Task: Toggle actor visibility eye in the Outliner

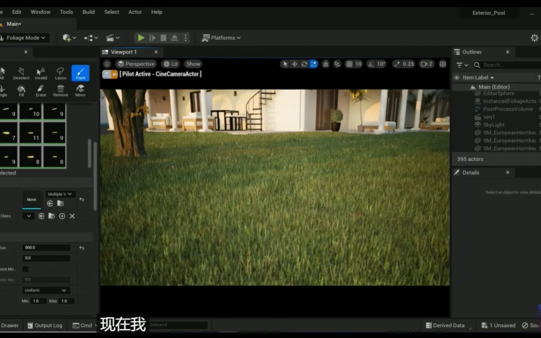Action: (456, 77)
